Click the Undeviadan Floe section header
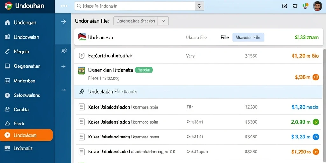This screenshot has height=163, width=326. [199, 92]
